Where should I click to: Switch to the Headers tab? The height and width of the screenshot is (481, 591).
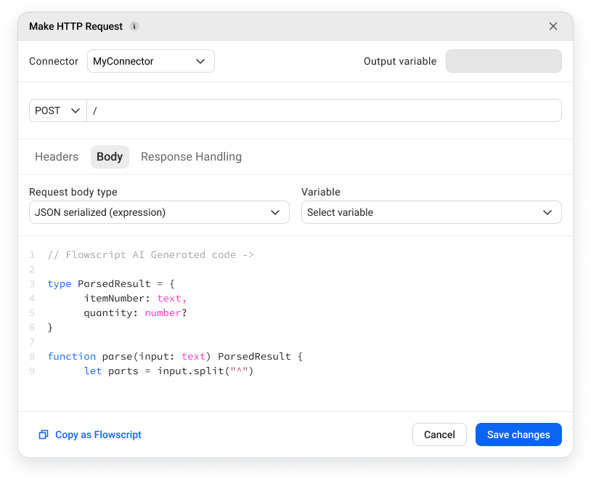click(56, 156)
